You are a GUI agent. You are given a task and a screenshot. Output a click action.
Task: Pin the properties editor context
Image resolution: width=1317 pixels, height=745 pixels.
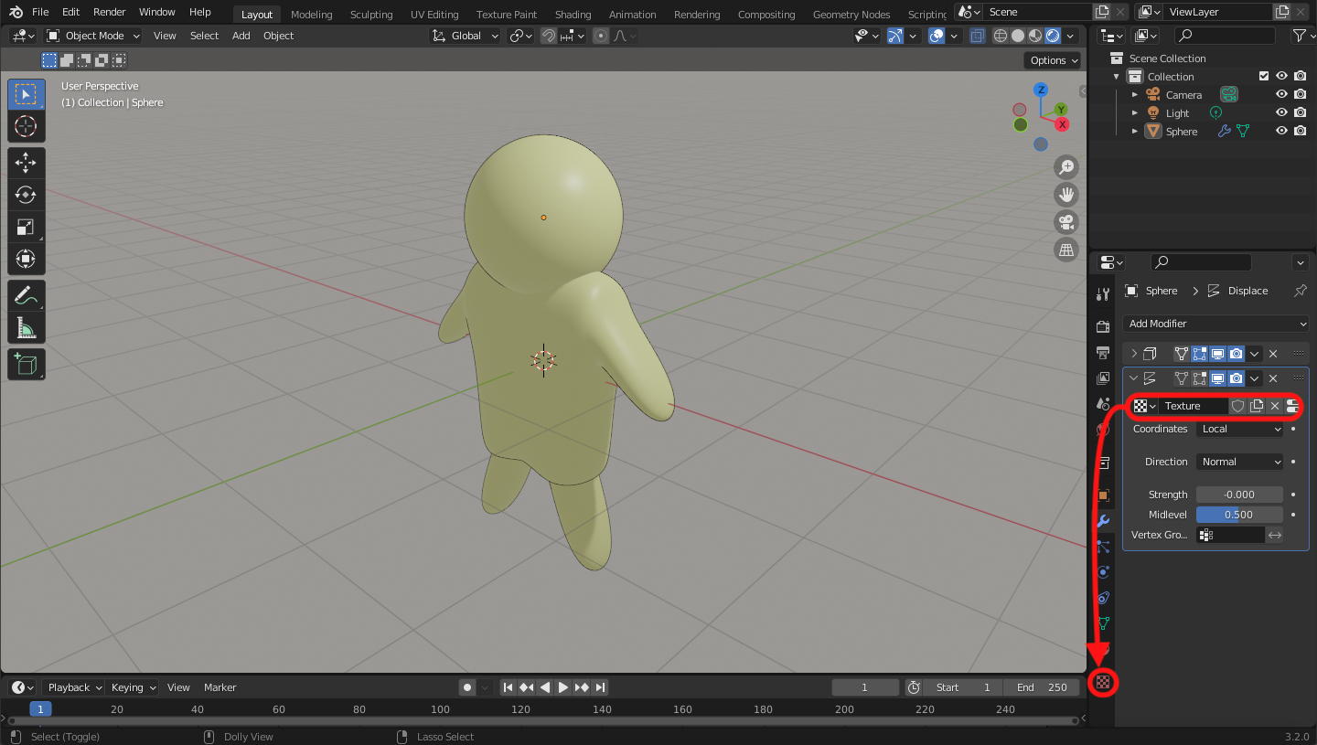(x=1300, y=291)
